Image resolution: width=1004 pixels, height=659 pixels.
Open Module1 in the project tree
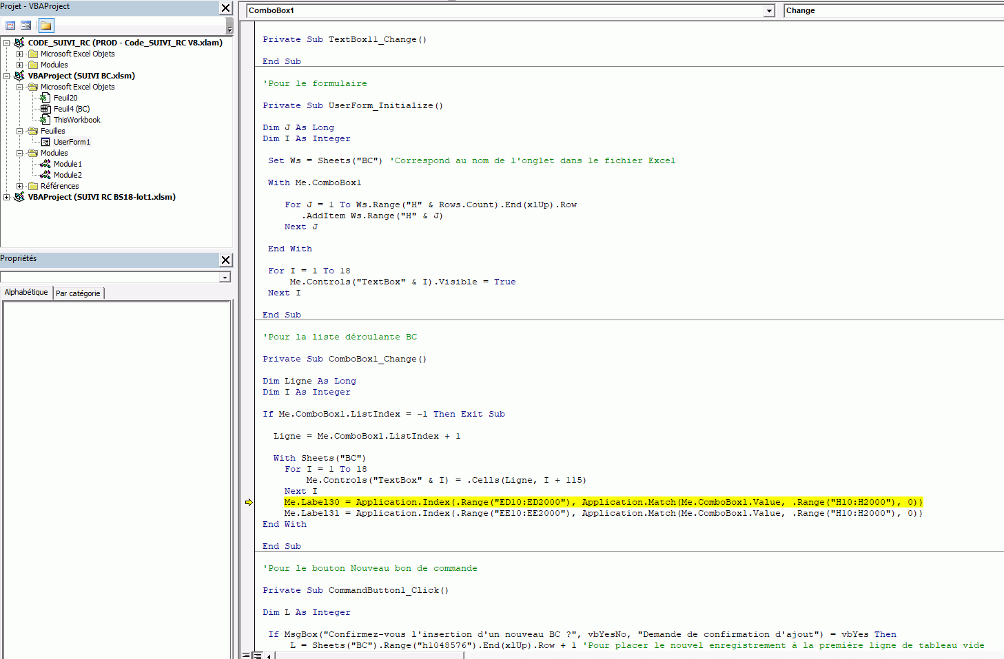point(68,164)
